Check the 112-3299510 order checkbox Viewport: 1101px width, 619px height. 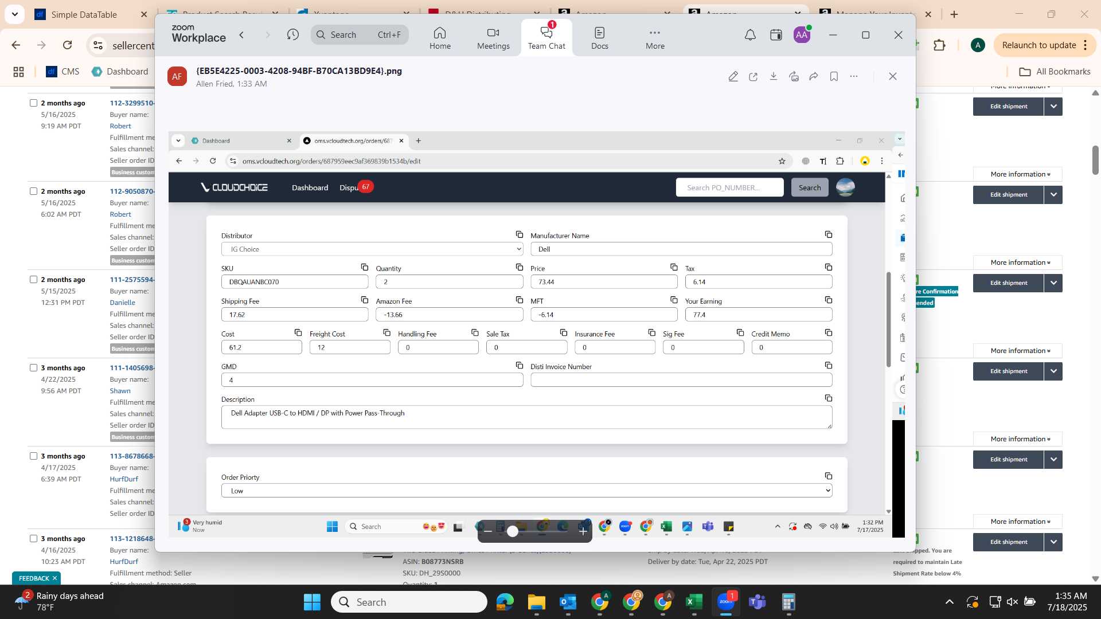[33, 103]
